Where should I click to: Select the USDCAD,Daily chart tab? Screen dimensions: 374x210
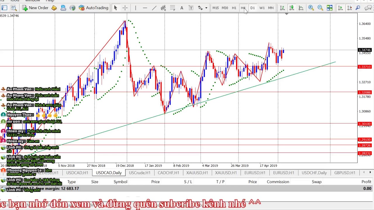pos(109,173)
